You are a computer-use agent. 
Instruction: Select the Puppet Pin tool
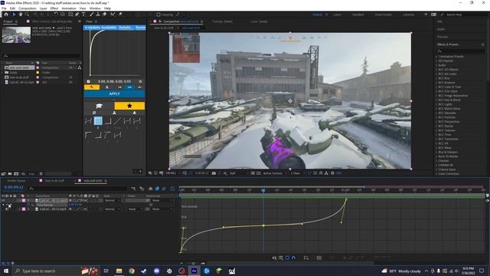point(120,15)
